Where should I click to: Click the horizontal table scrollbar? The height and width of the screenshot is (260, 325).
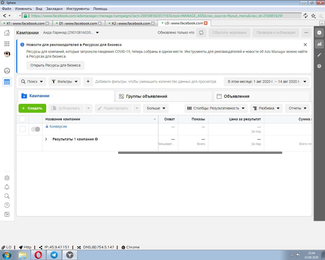coord(200,153)
